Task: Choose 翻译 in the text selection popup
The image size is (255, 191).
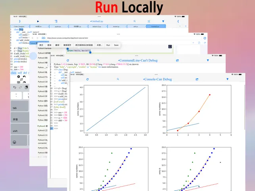Action: click(57, 45)
